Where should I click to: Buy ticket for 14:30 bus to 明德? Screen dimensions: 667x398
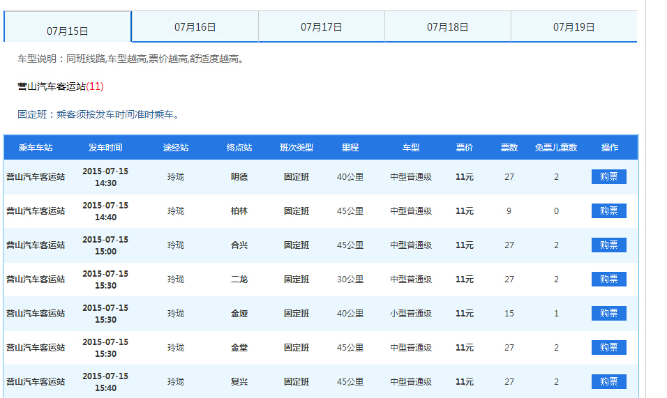tap(608, 177)
